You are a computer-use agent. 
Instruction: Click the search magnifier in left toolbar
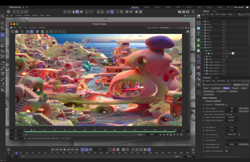tap(3, 16)
